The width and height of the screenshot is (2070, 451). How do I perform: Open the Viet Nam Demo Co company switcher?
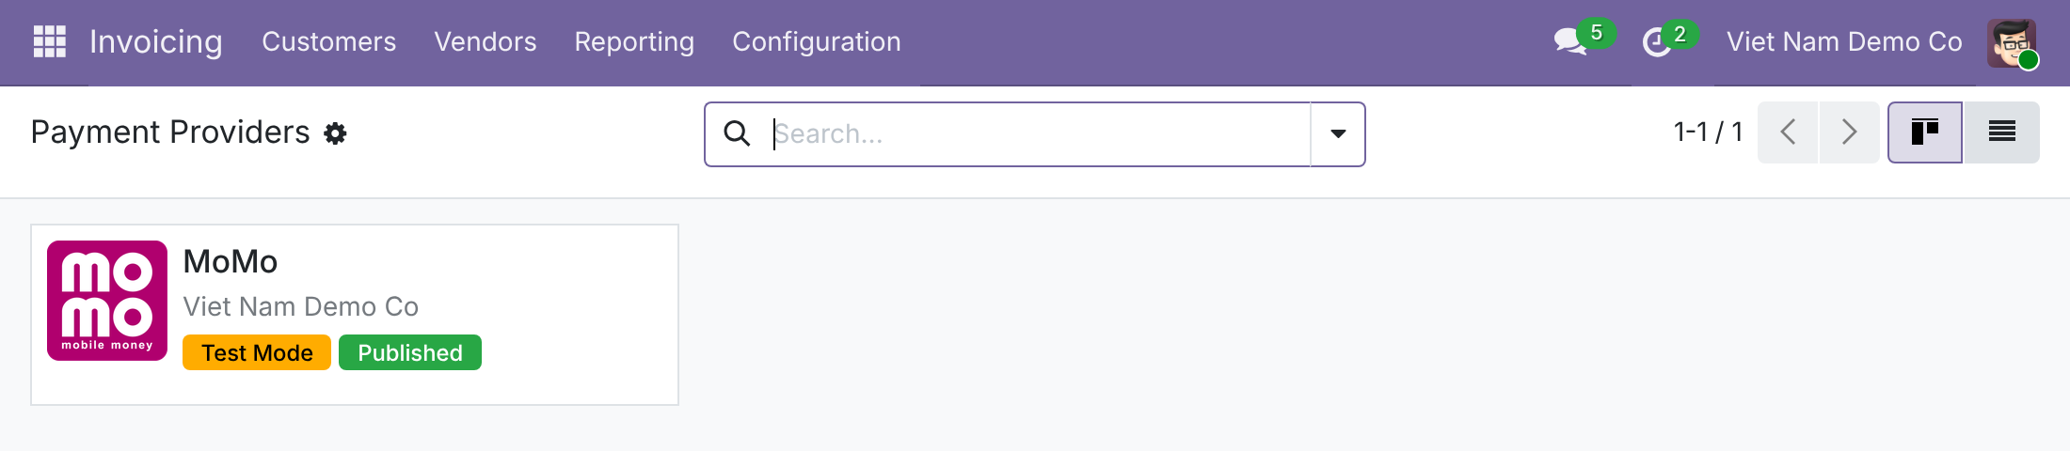point(1844,42)
